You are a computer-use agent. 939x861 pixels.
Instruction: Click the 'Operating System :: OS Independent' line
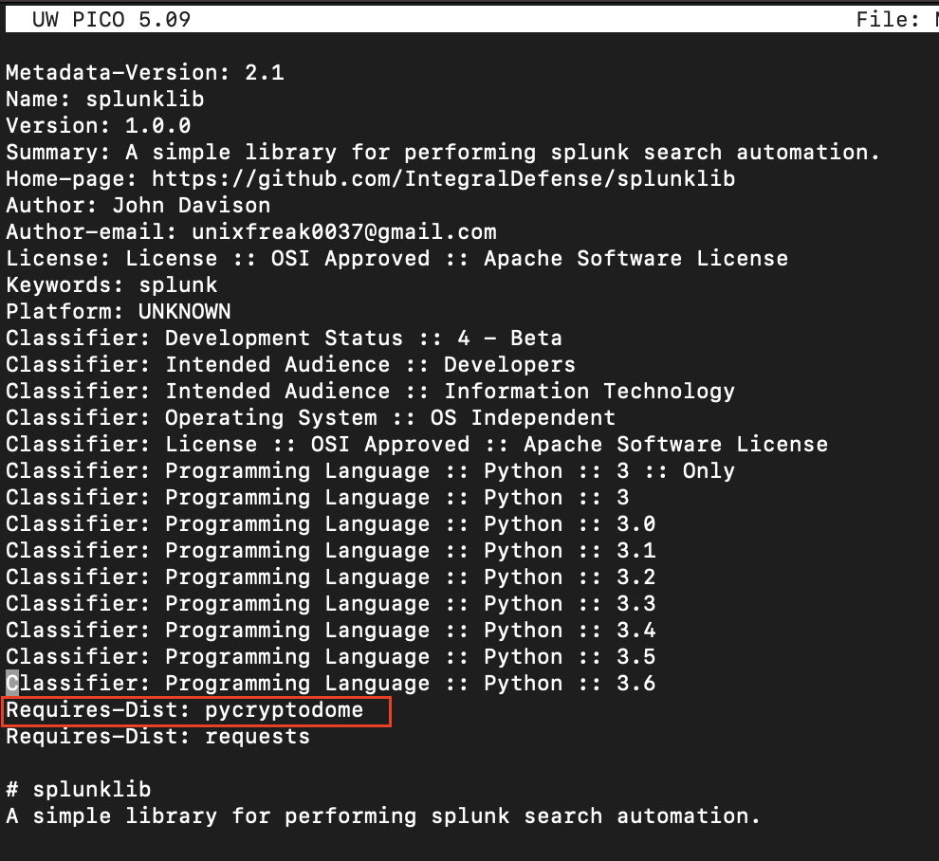point(311,418)
